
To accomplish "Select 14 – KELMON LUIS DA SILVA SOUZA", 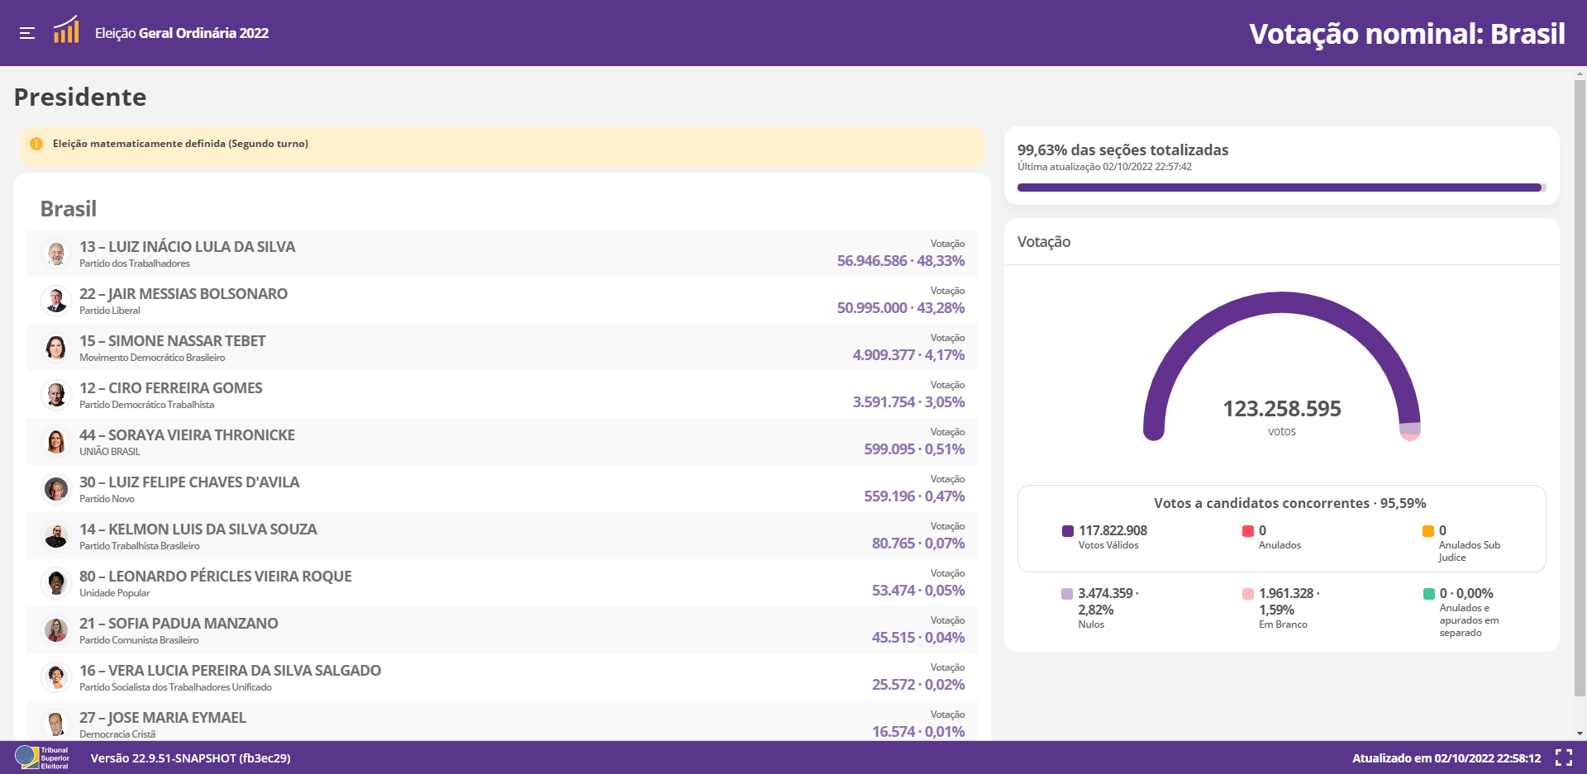I will click(198, 529).
